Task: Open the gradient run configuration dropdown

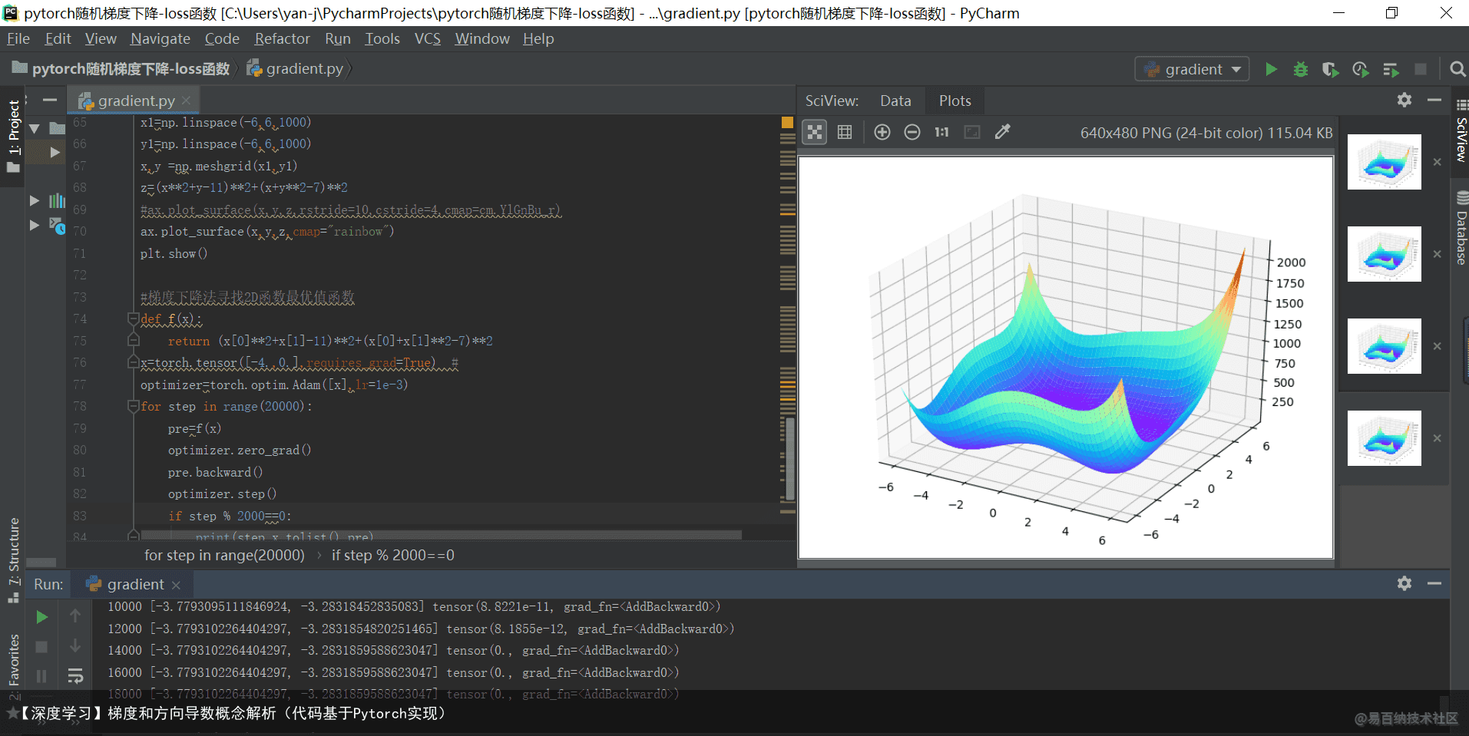Action: pos(1192,69)
